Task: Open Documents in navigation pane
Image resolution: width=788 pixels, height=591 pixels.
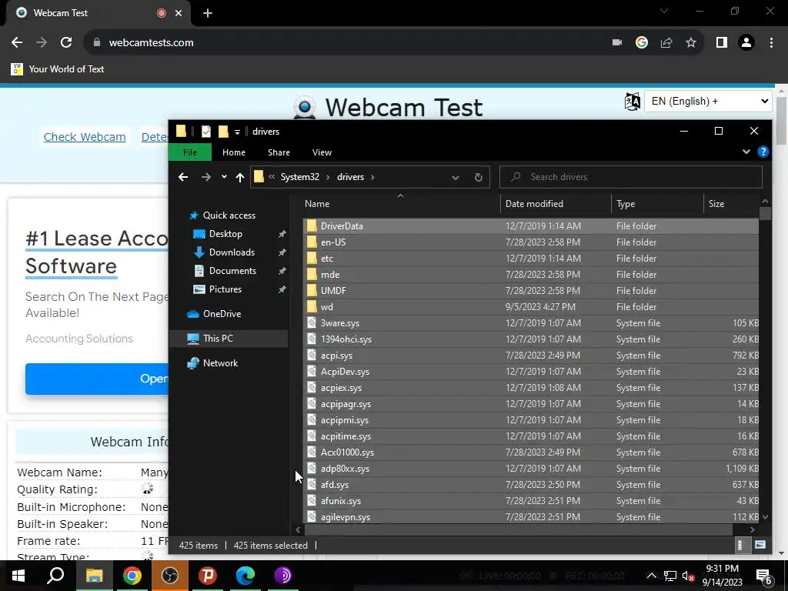Action: [232, 271]
